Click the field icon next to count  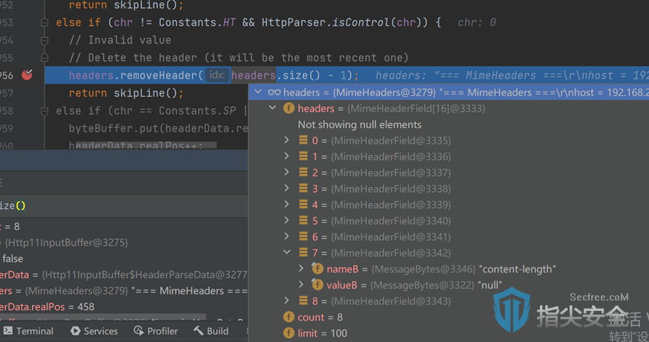tap(289, 317)
